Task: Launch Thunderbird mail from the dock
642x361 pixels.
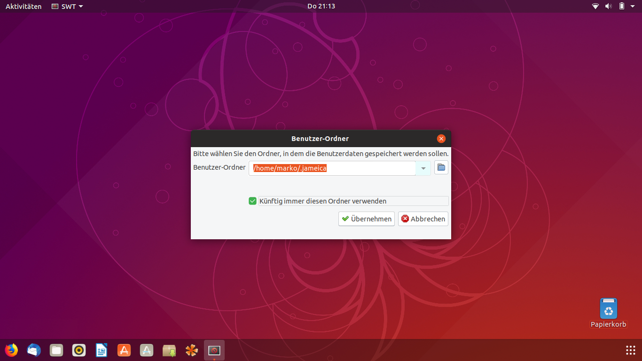Action: coord(34,350)
